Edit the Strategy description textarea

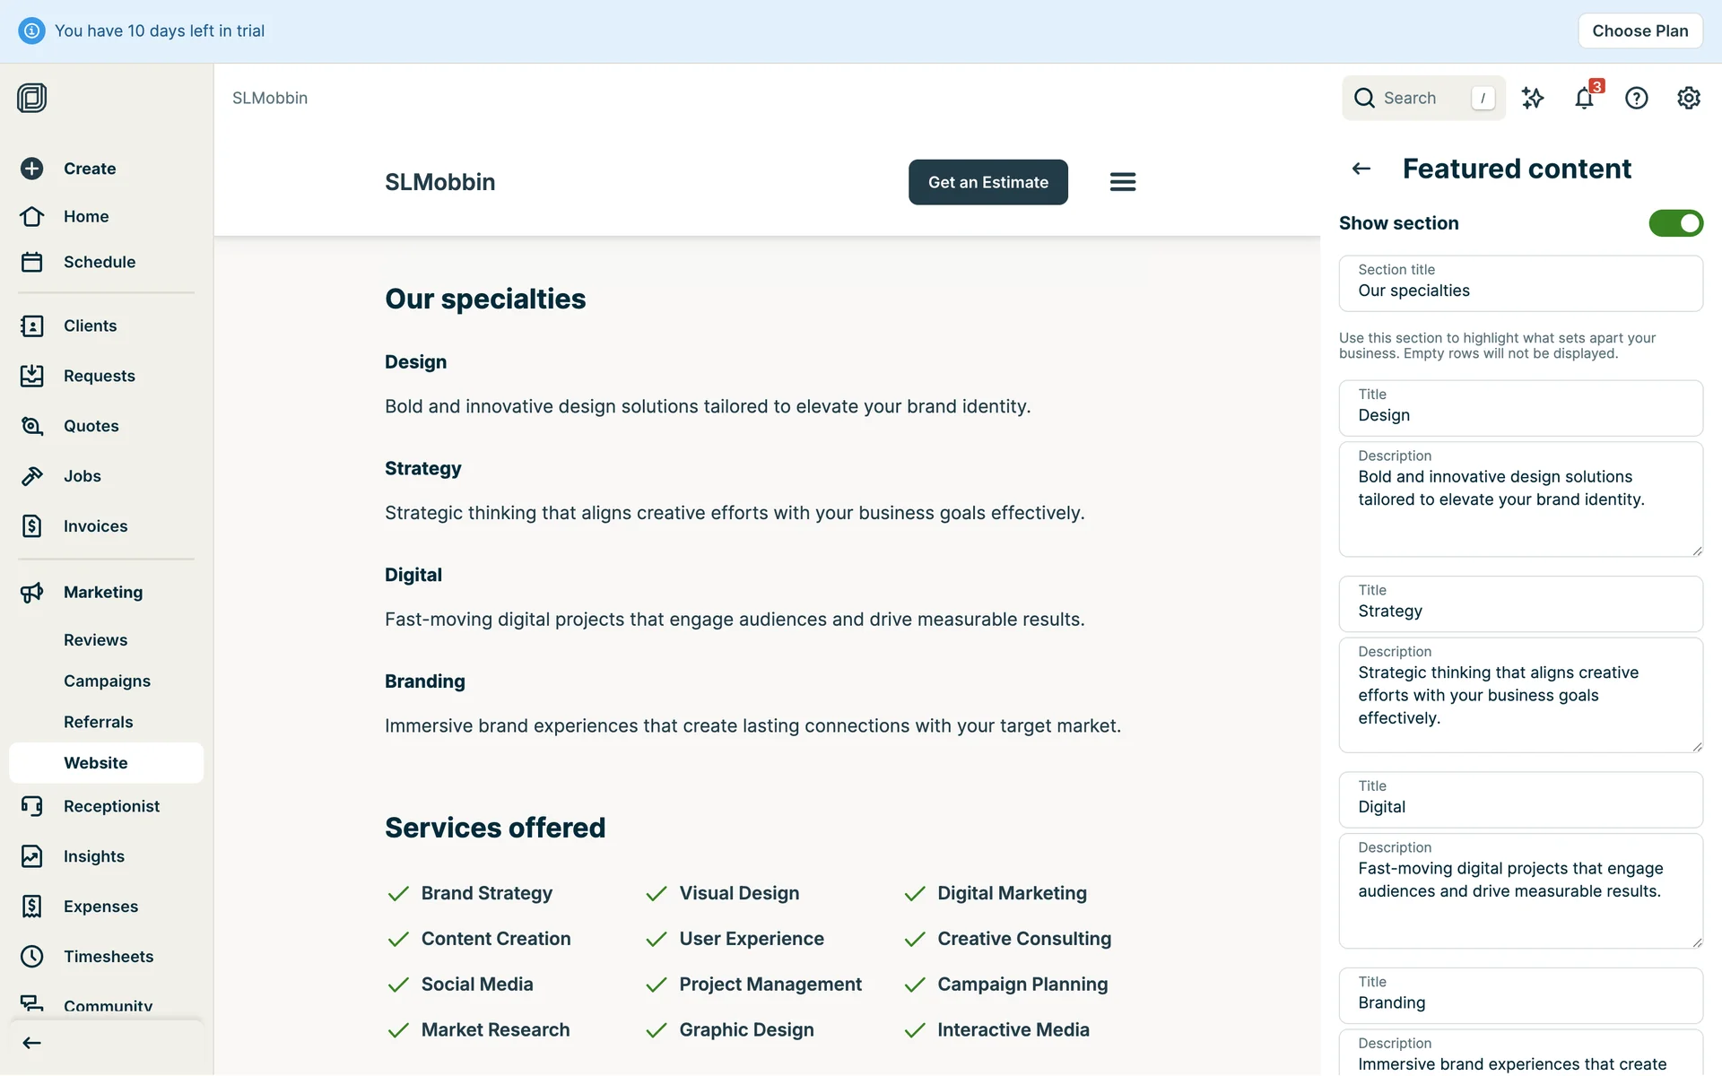click(x=1519, y=695)
